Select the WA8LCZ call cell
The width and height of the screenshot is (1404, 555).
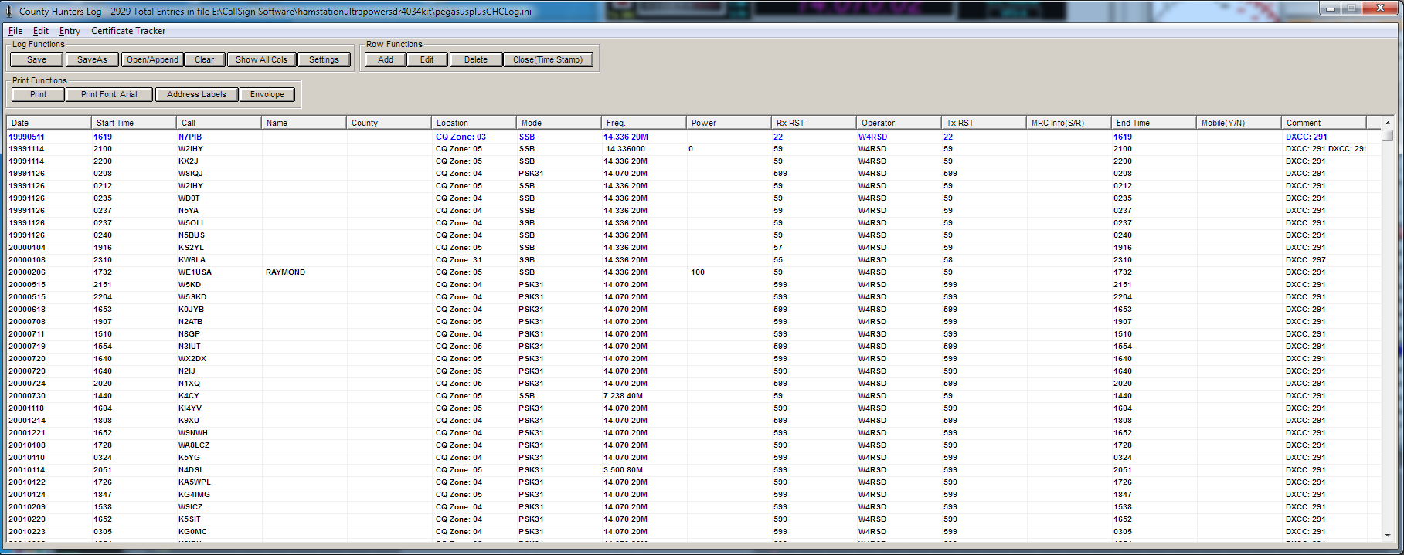point(193,445)
